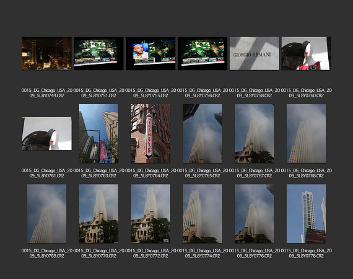
Task: Click the filename ending SL8Y0763.CR2
Action: [99, 173]
